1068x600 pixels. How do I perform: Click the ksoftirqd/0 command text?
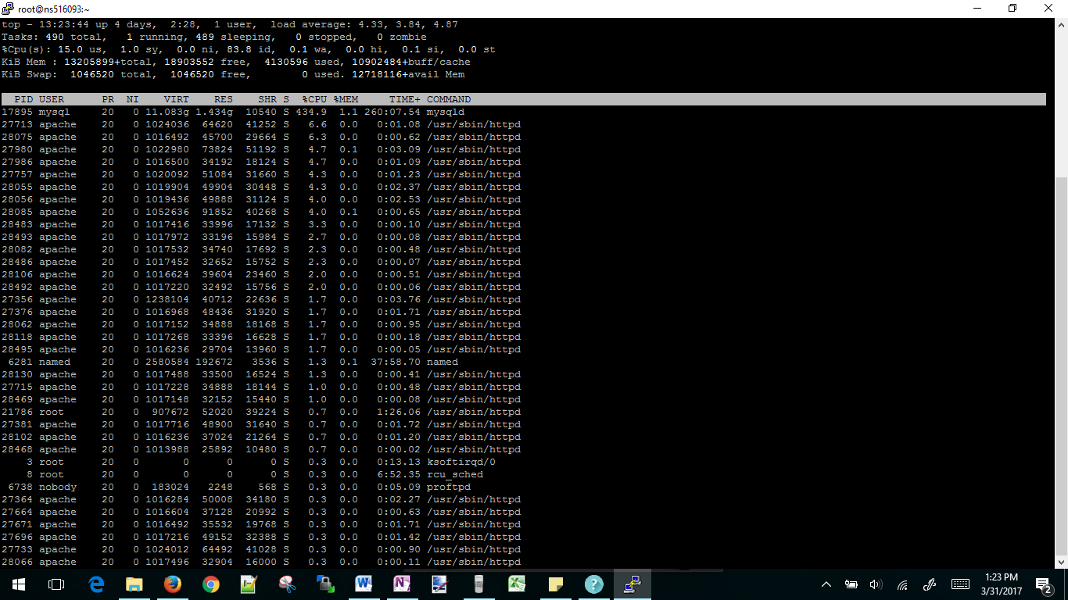tap(461, 462)
